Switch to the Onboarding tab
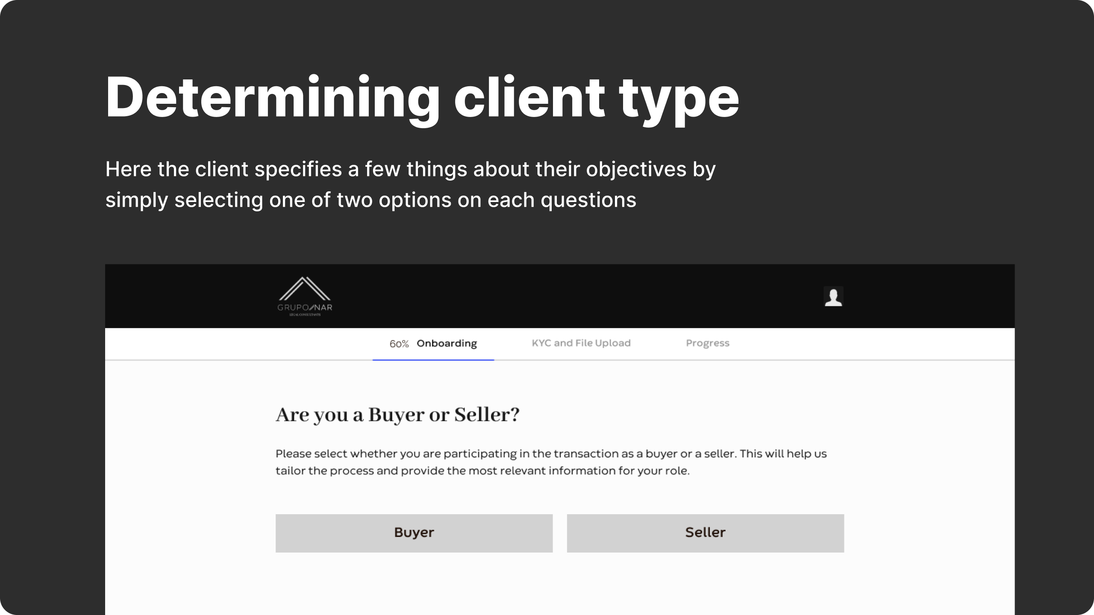Viewport: 1094px width, 615px height. click(x=447, y=343)
